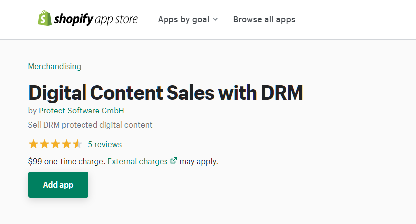Follow the External charges link
416x224 pixels.
[x=138, y=161]
